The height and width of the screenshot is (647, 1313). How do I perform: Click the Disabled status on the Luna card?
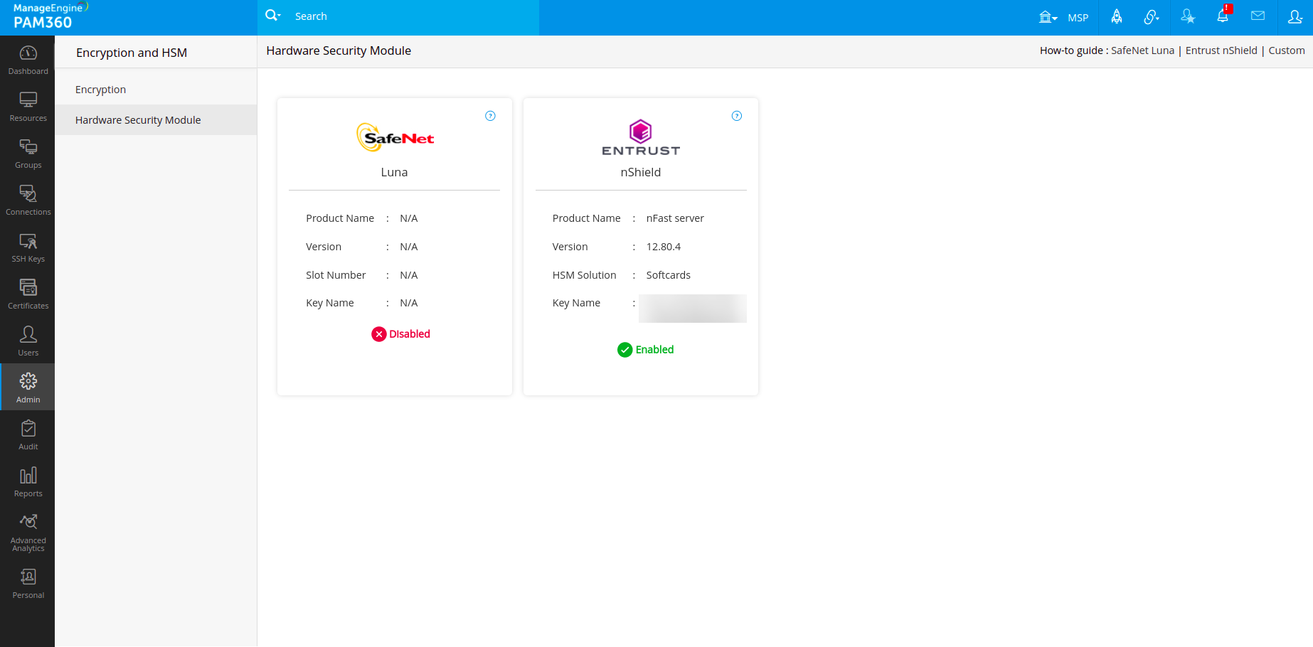(x=401, y=334)
